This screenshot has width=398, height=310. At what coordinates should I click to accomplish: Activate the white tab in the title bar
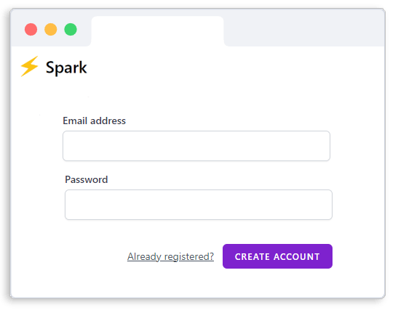tap(157, 31)
